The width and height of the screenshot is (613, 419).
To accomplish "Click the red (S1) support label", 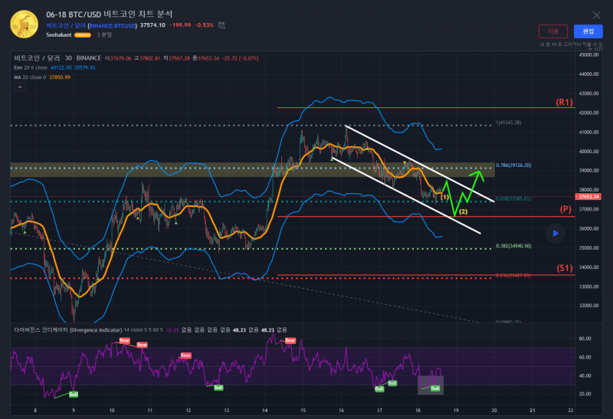I will click(565, 268).
